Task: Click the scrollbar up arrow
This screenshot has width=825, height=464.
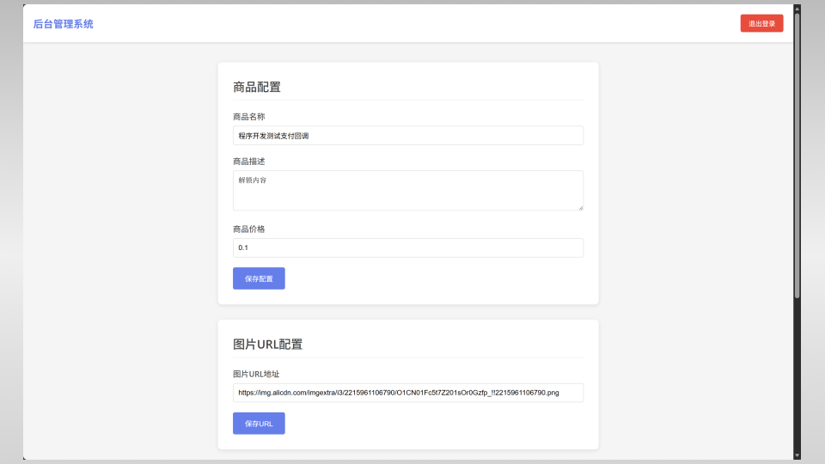Action: click(x=797, y=8)
